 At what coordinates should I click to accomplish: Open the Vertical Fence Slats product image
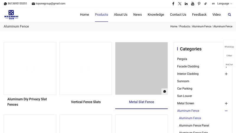pos(86,69)
